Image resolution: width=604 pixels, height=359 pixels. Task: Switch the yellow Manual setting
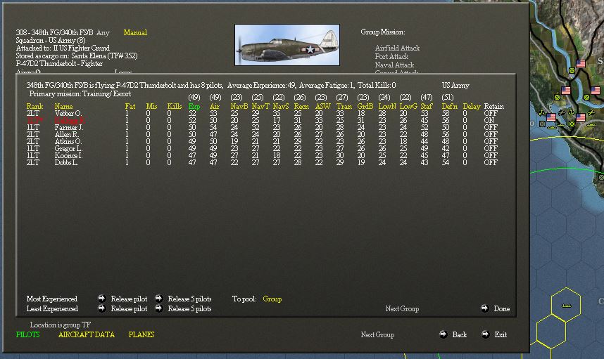135,33
